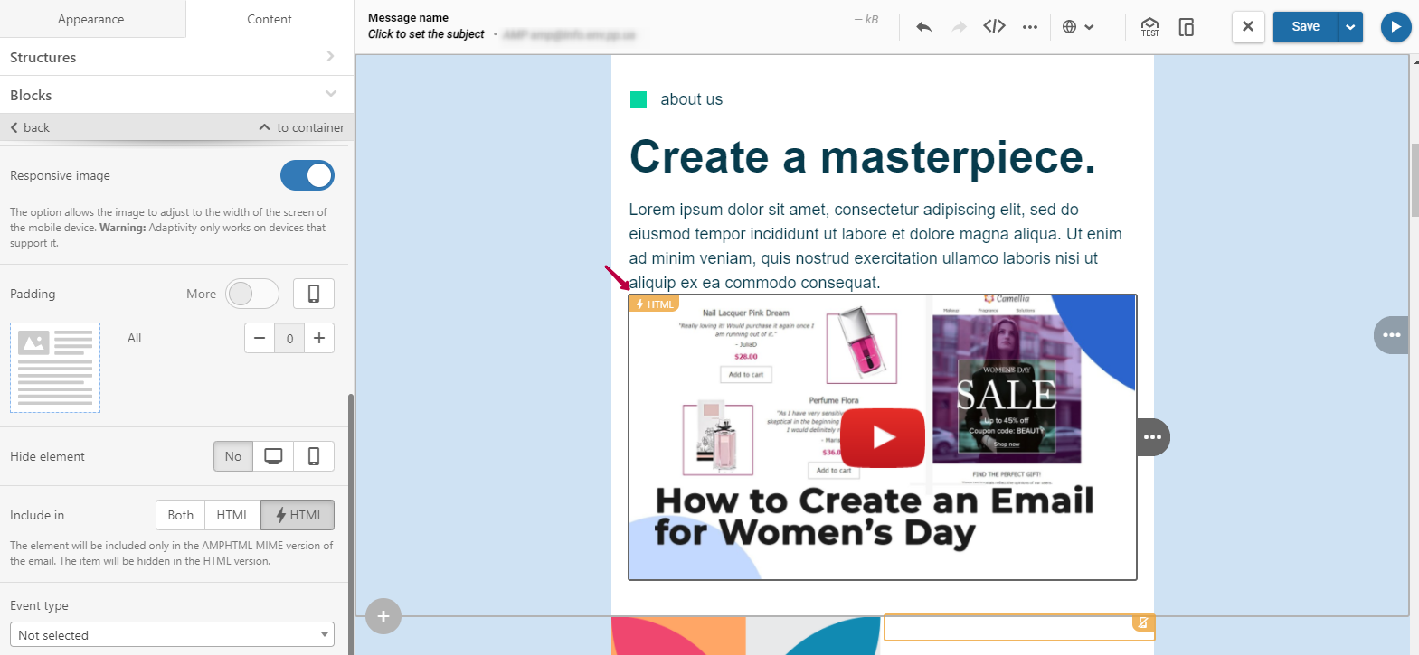Open the Save dropdown arrow

point(1350,26)
